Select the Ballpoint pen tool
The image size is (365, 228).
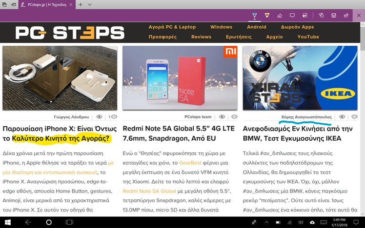coord(254,15)
